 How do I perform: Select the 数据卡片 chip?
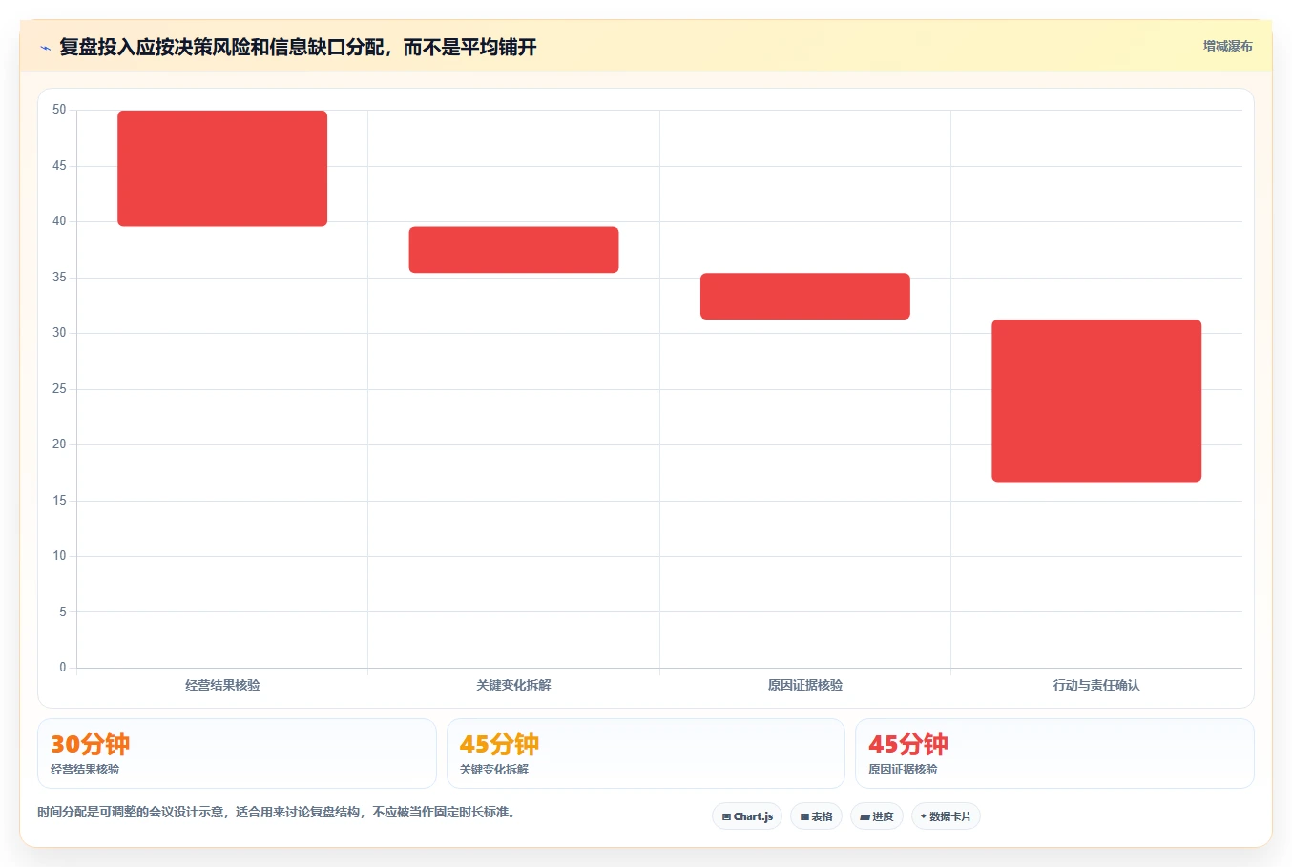(946, 816)
